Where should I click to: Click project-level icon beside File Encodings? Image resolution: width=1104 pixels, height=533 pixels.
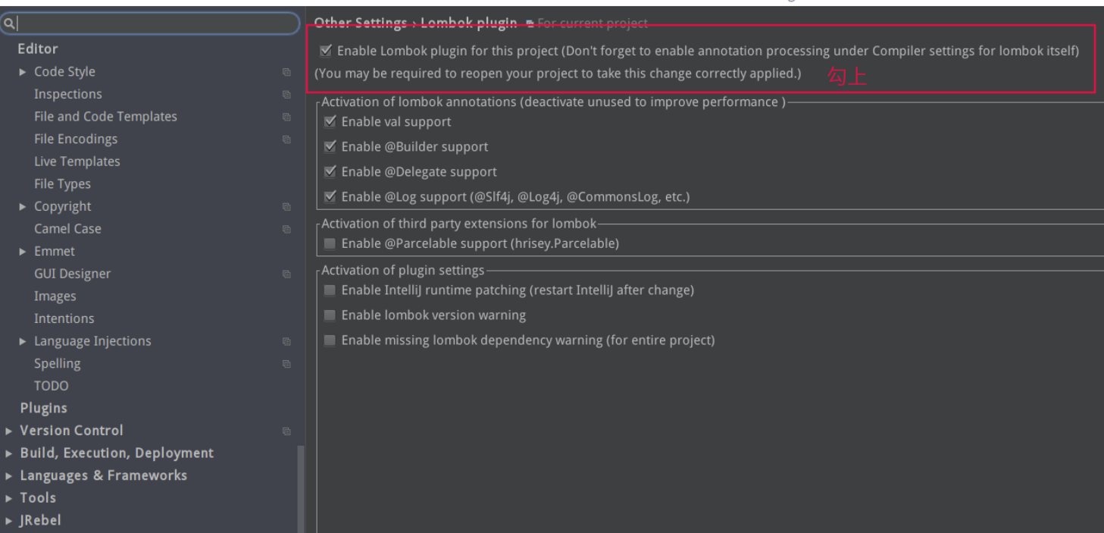pyautogui.click(x=286, y=140)
